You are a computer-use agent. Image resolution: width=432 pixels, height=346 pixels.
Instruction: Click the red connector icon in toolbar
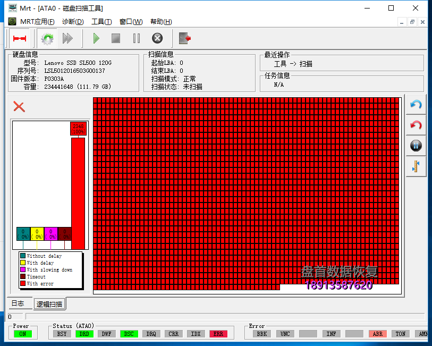click(x=20, y=38)
